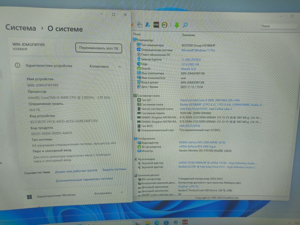
Task: Click the 16.0 ГБ memory value
Action: tap(35, 110)
